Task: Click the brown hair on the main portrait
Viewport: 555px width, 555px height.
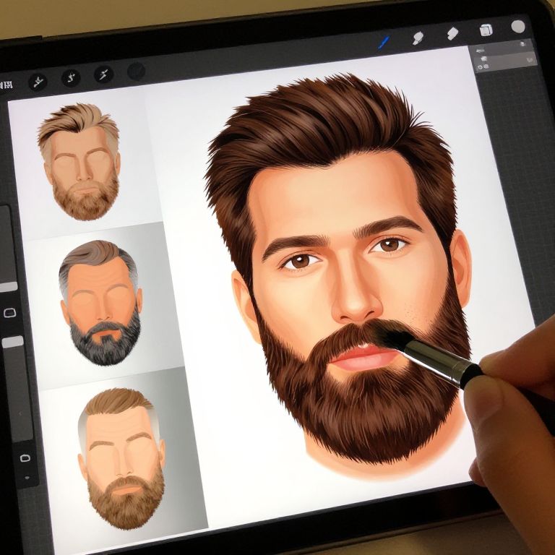Action: [325, 123]
